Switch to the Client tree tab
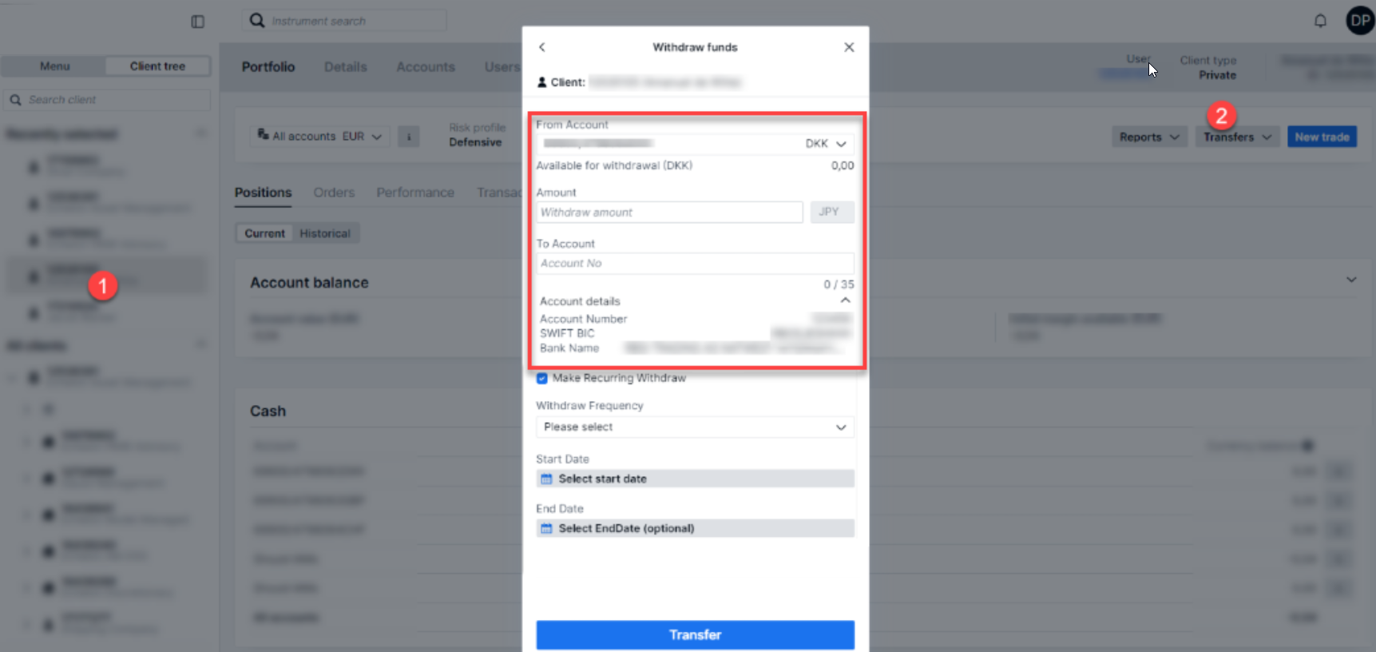 point(157,66)
